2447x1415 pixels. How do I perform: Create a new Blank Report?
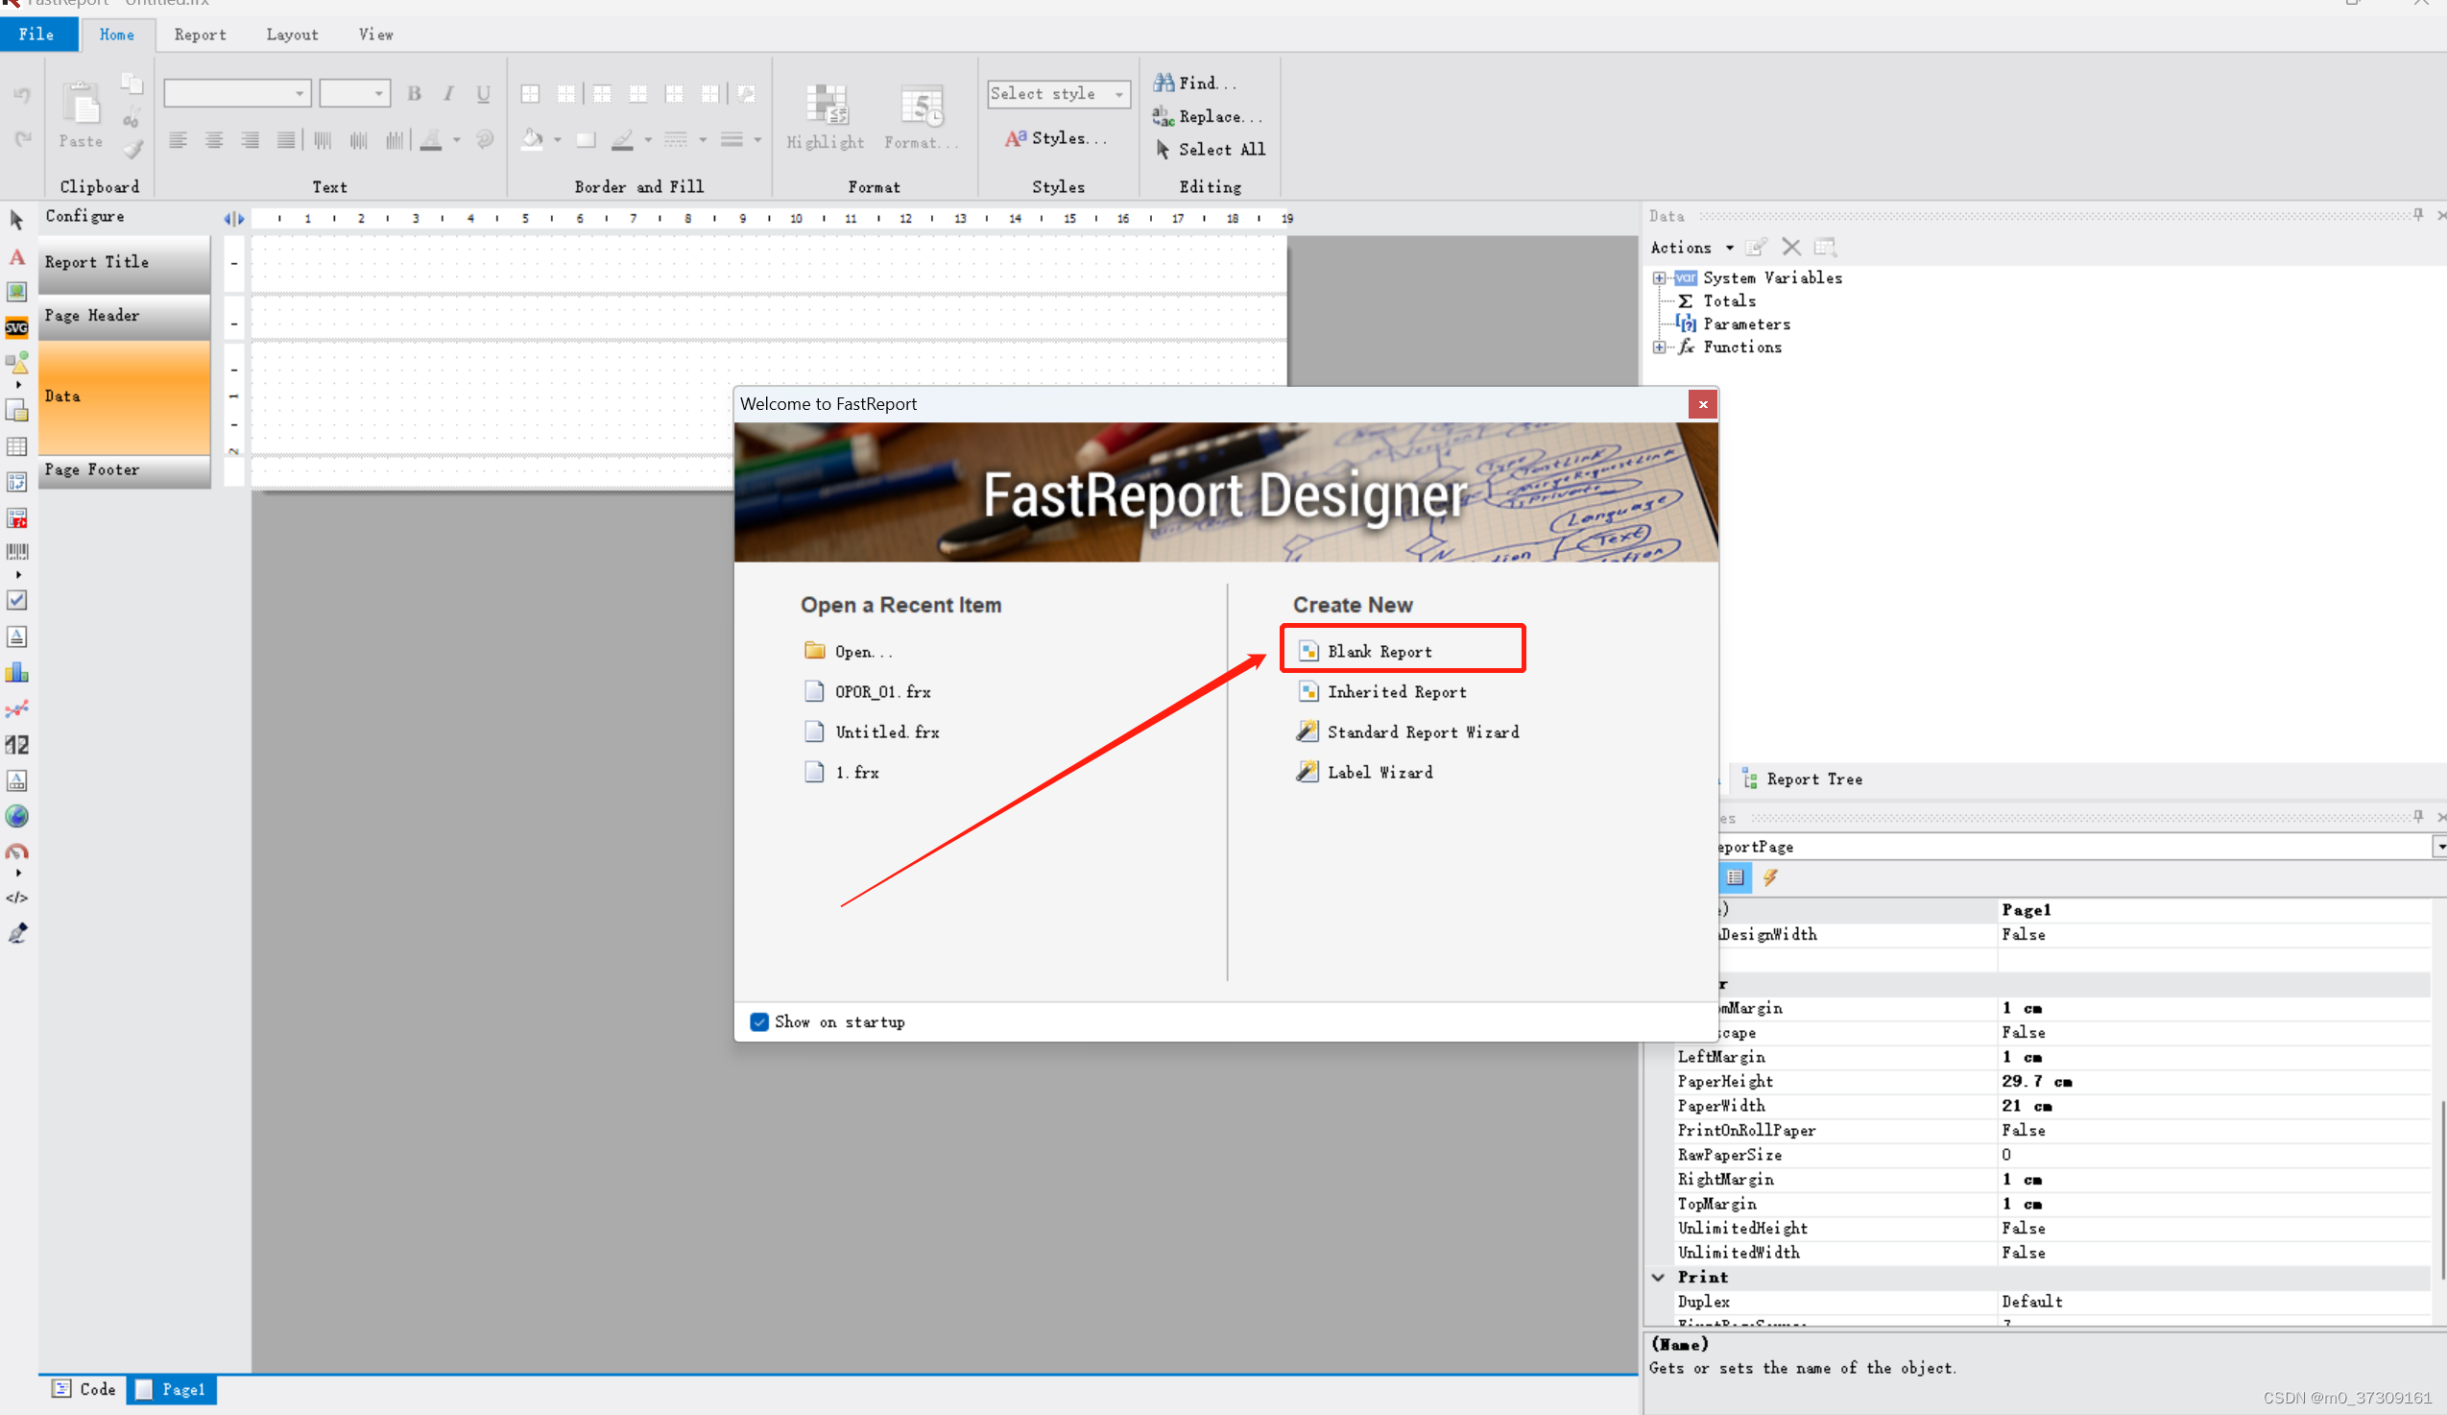pos(1378,651)
